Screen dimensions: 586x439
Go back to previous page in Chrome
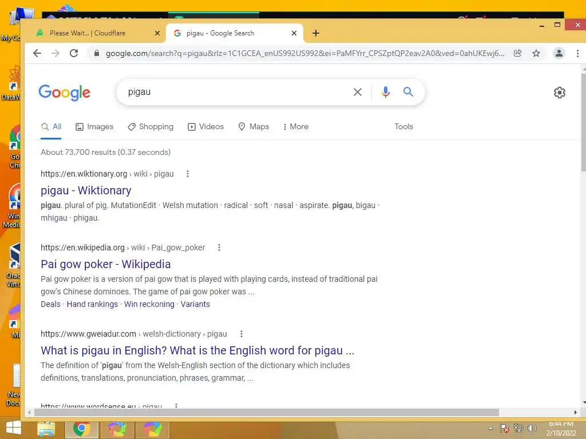pos(37,53)
